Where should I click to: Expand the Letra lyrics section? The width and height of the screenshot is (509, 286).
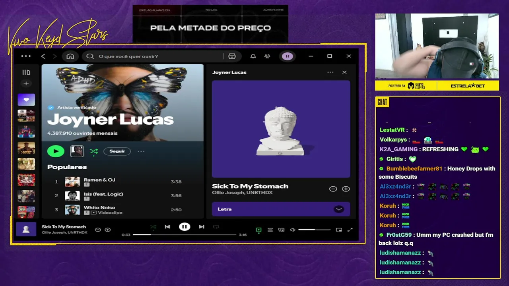click(339, 209)
